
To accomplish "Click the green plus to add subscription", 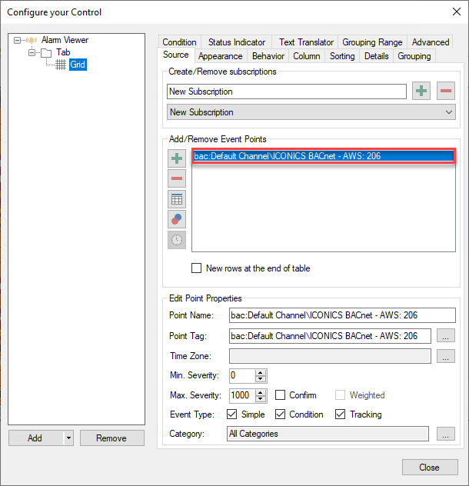I will point(421,91).
